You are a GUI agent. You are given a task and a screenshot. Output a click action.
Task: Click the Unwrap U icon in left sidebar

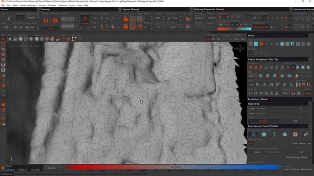click(x=3, y=65)
